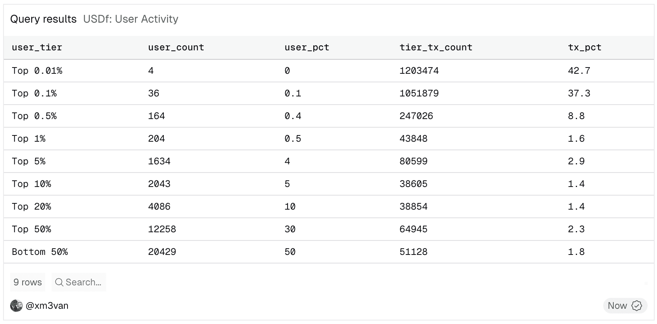Sort by the tx_pct column header

[x=584, y=48]
